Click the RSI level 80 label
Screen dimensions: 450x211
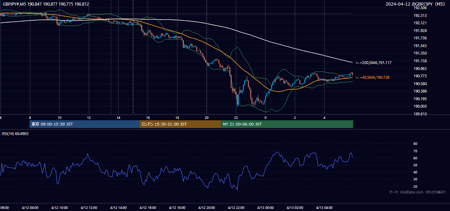(x=415, y=144)
